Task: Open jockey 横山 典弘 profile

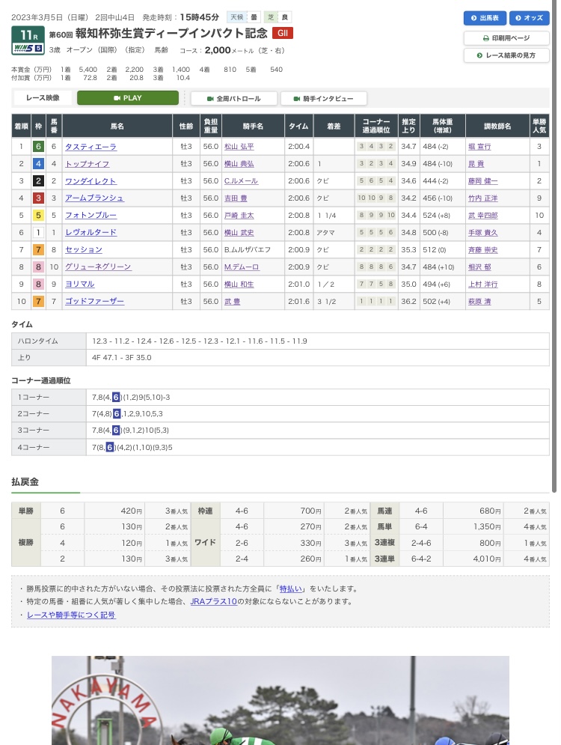Action: coord(239,164)
